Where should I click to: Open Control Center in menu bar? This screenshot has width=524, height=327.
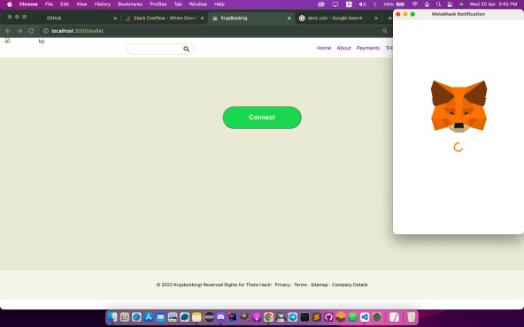point(450,4)
